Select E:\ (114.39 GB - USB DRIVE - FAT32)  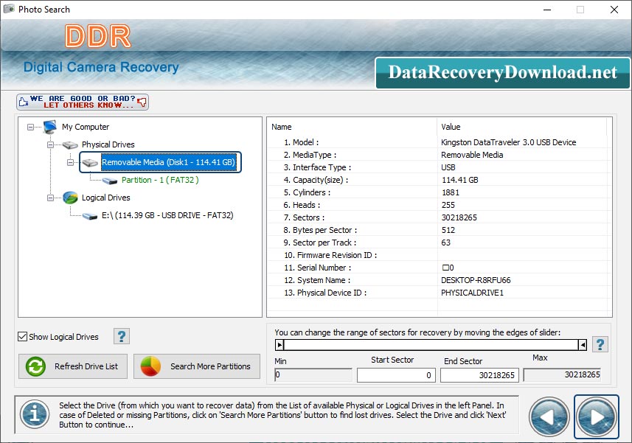[167, 215]
